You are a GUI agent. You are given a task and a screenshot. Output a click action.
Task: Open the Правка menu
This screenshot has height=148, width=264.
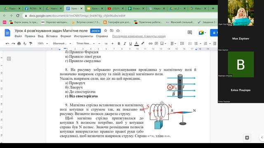tap(30, 36)
